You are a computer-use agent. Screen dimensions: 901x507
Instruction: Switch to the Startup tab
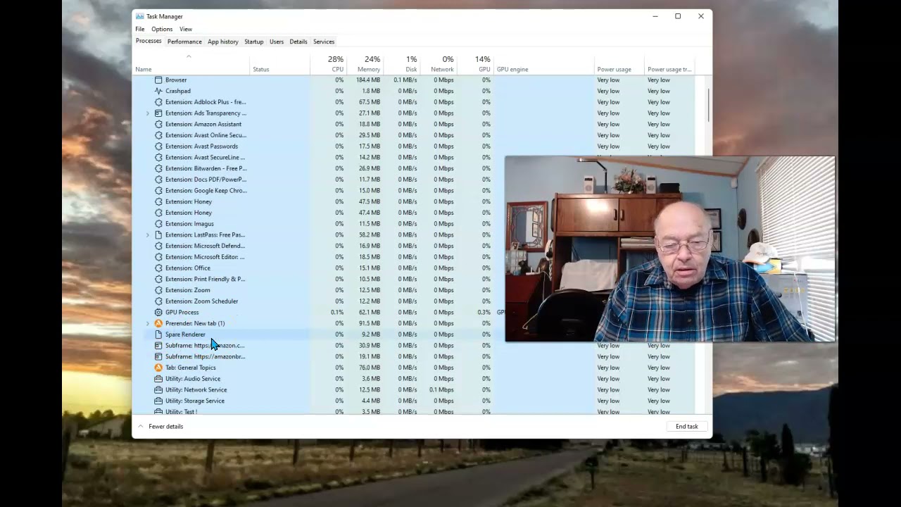[x=254, y=42]
